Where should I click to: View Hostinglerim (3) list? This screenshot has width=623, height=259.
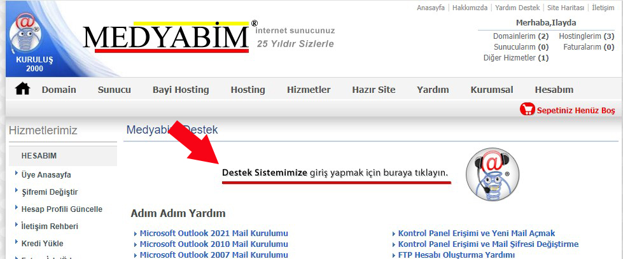coord(587,36)
